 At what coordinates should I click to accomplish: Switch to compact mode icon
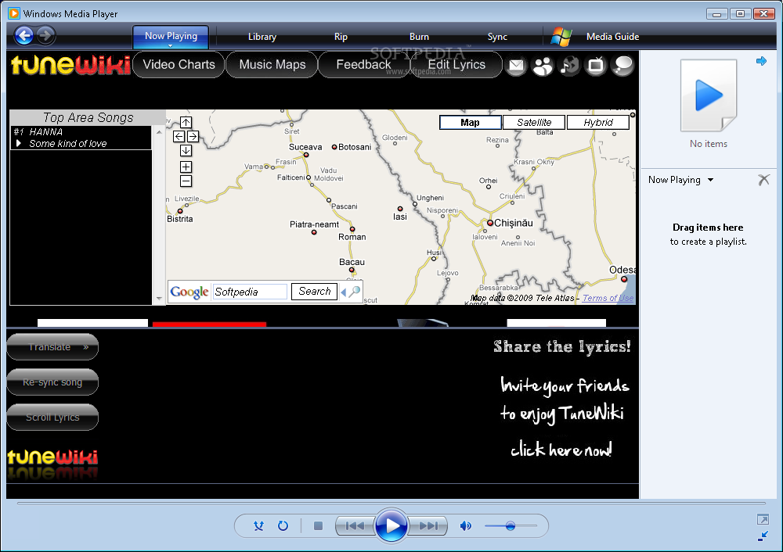tap(763, 536)
